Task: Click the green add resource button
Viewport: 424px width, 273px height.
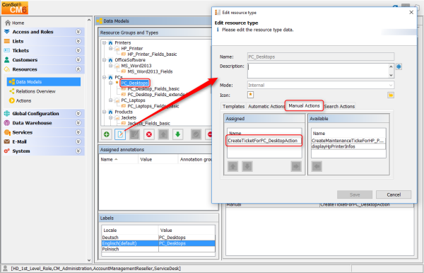Action: click(x=107, y=134)
